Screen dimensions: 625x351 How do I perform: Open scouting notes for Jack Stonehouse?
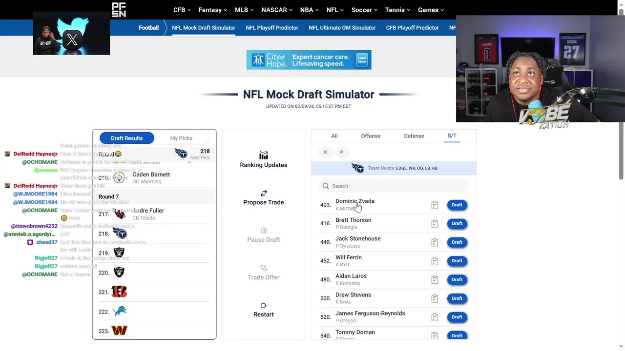435,242
